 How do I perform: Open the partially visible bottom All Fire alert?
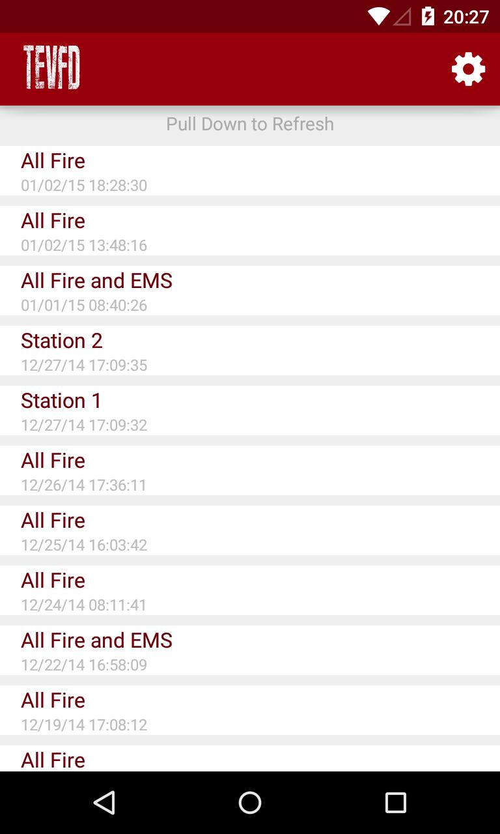tap(250, 760)
